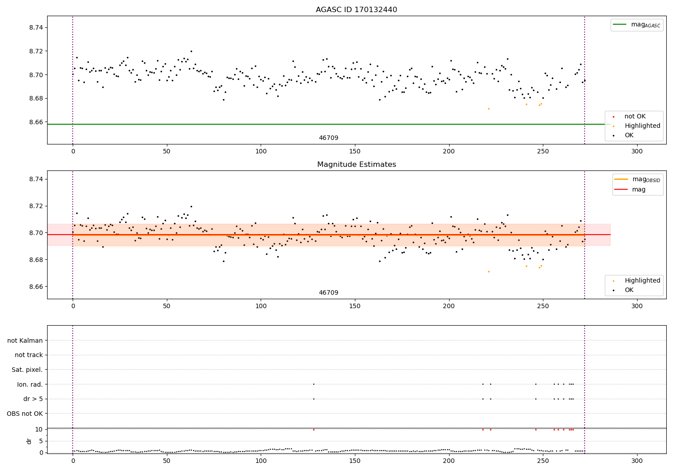Click the 'dr > 5' axis label

tap(33, 399)
